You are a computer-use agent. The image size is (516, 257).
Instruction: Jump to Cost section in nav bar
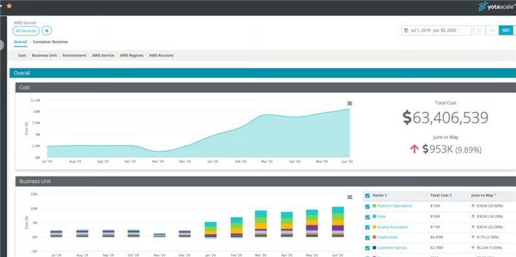pos(22,55)
